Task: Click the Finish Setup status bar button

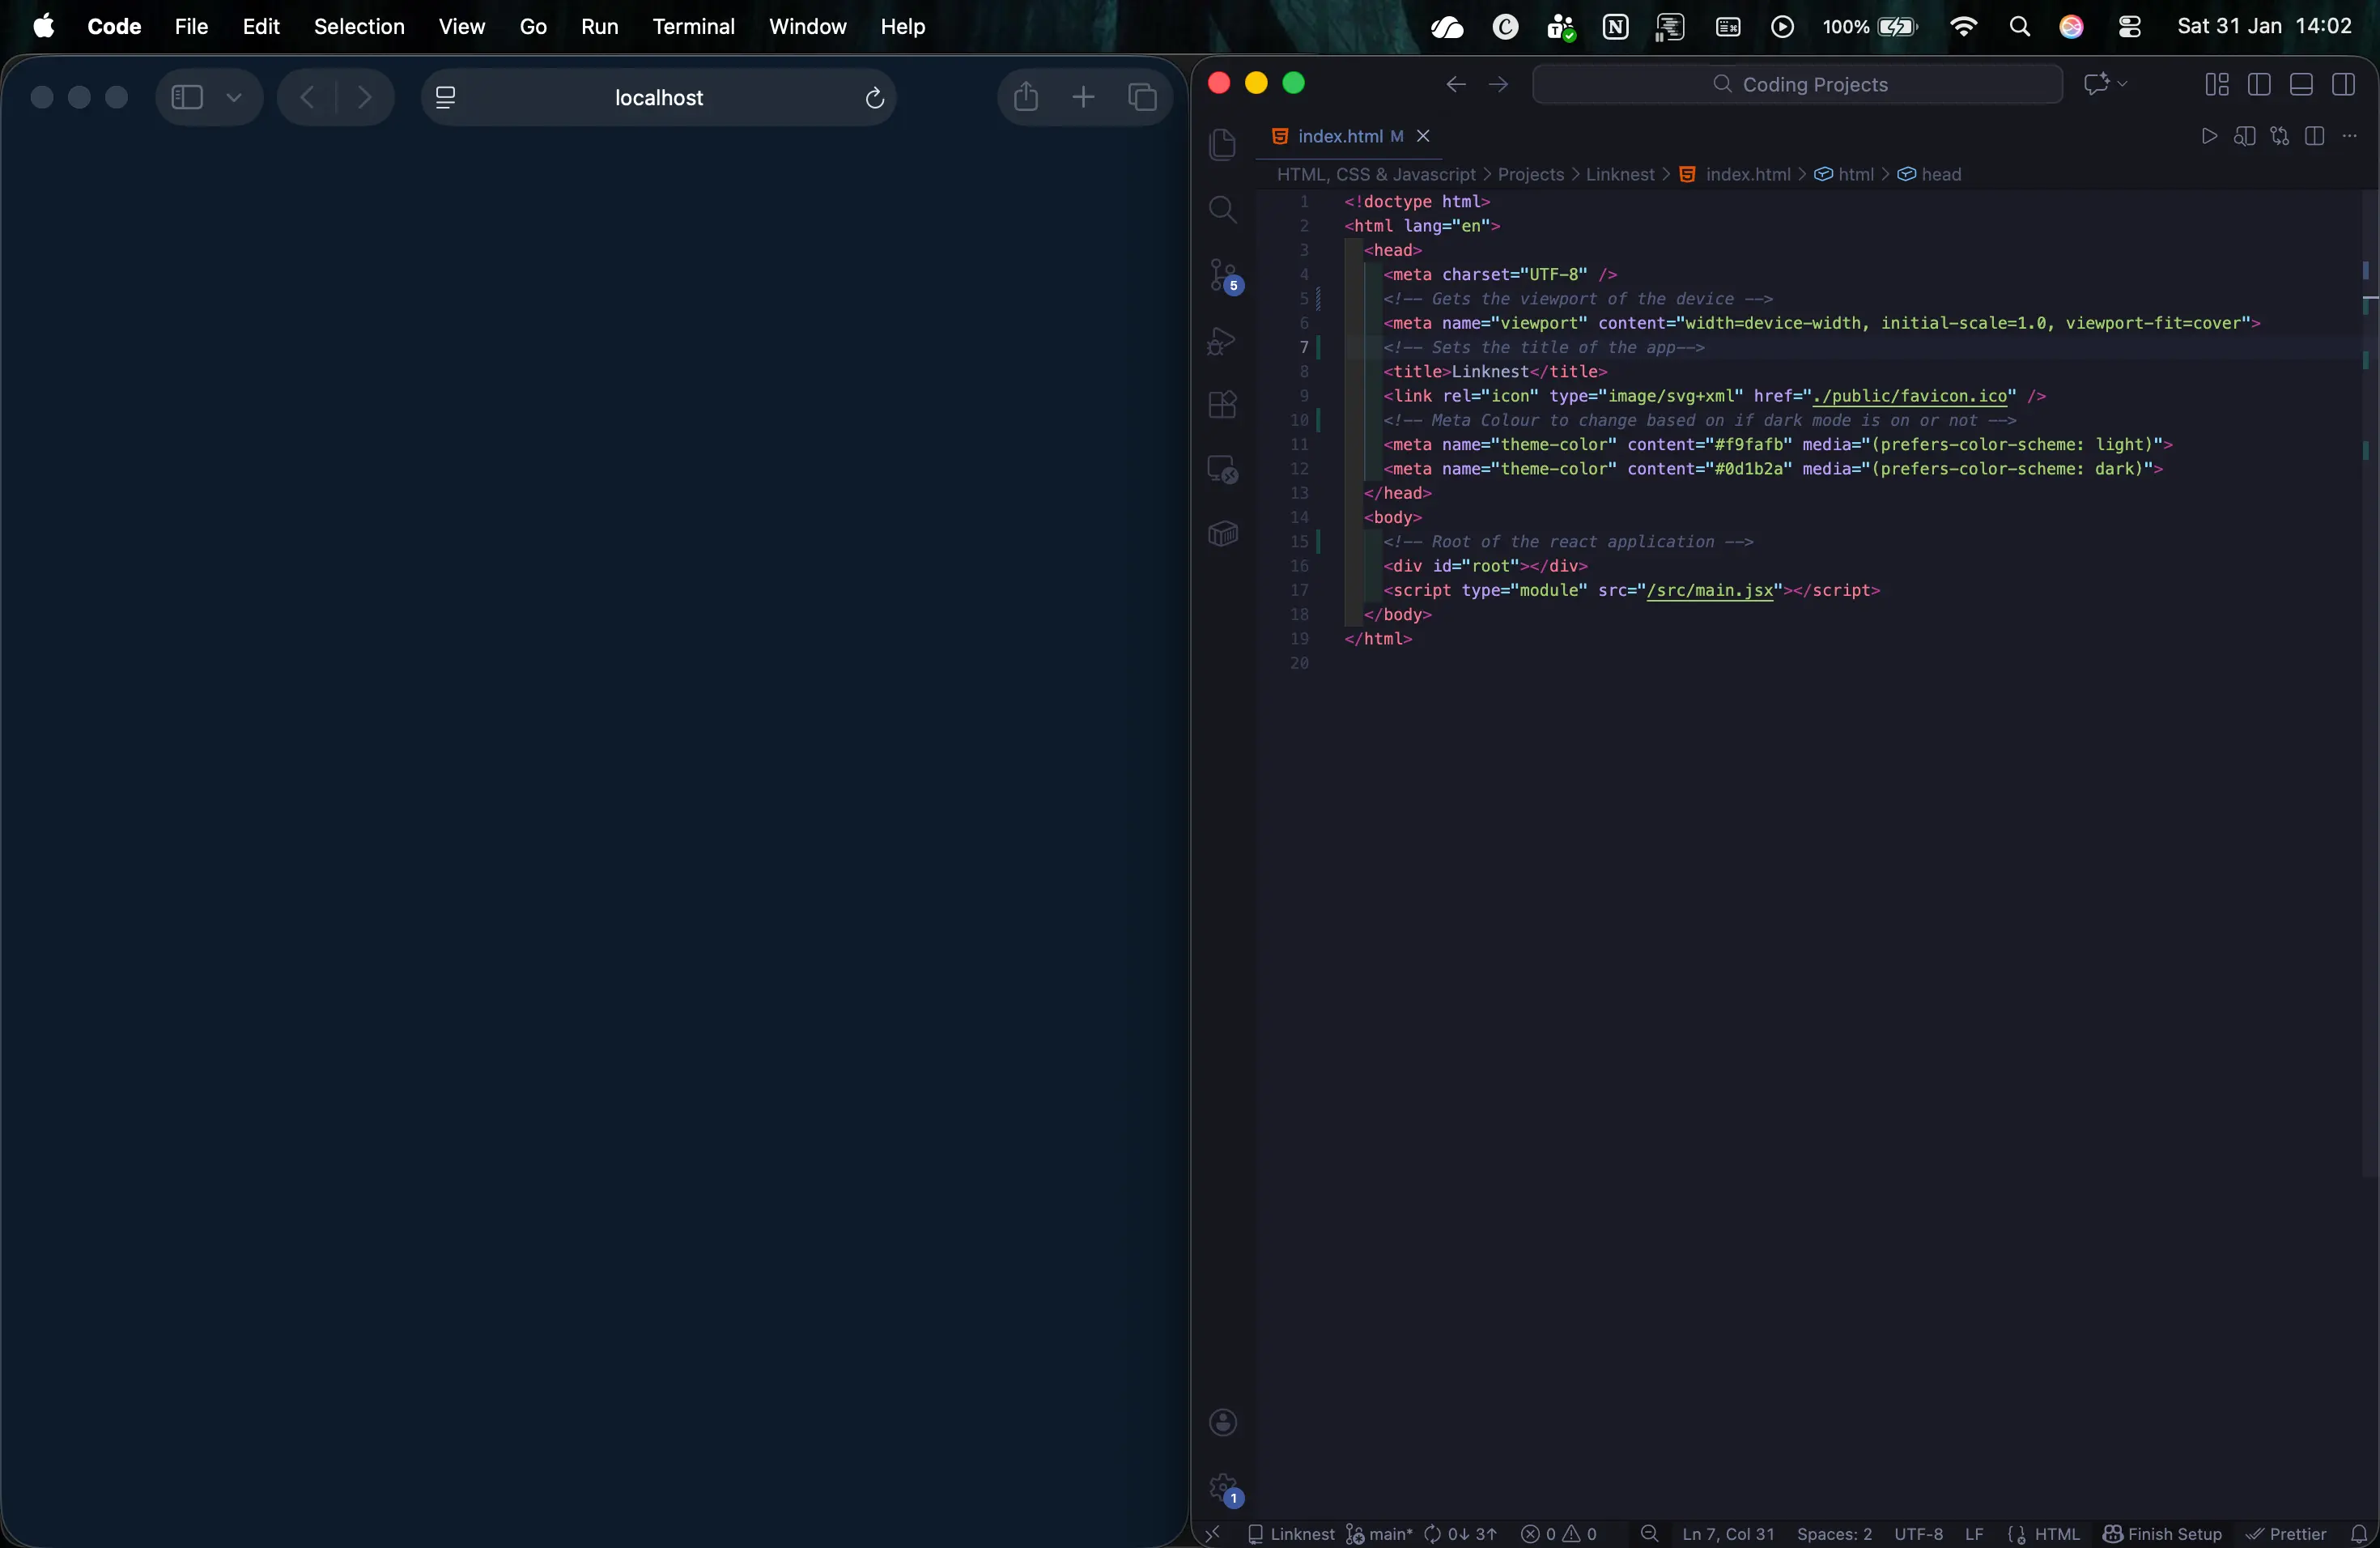Action: (x=2162, y=1534)
